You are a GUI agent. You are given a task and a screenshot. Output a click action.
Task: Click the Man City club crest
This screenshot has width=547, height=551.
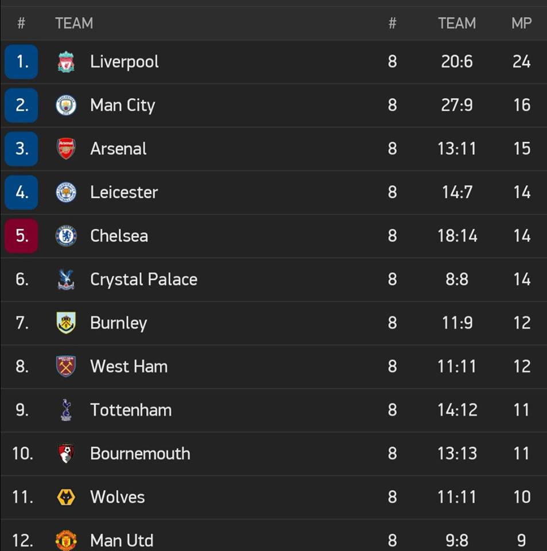66,106
